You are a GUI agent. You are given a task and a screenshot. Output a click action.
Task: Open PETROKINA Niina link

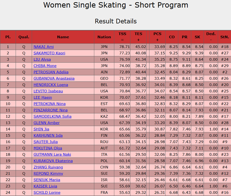(x=50, y=104)
